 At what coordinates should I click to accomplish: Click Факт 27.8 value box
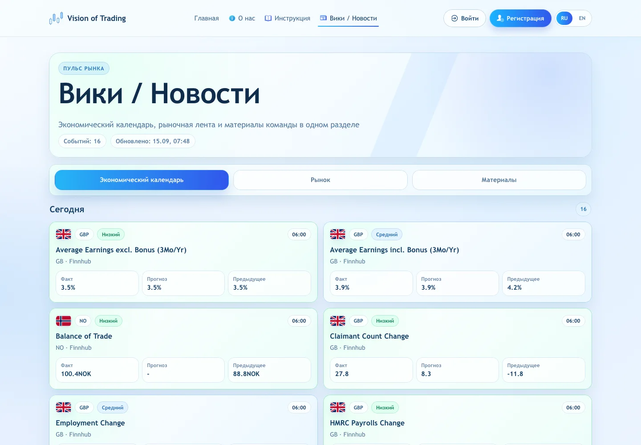pyautogui.click(x=371, y=370)
